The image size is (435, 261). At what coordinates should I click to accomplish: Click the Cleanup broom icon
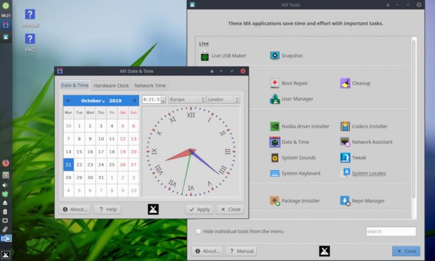coord(345,83)
